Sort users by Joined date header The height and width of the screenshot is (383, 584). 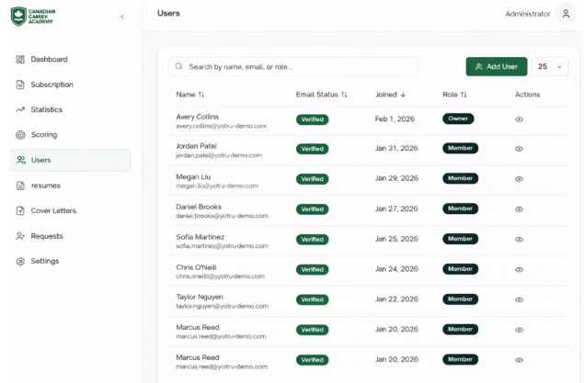pos(390,95)
